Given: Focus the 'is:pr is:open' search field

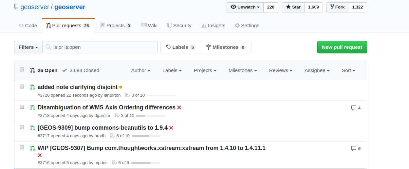Looking at the screenshot, I should coord(100,47).
